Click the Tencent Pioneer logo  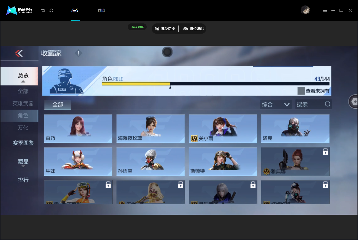(20, 10)
